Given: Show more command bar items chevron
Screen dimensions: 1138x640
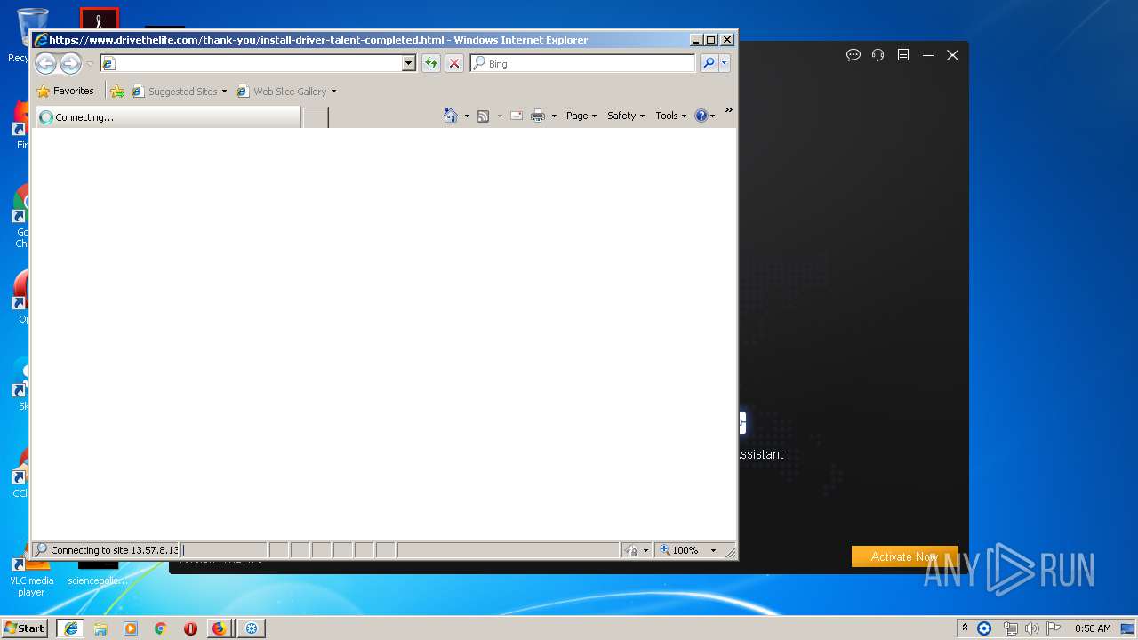Looking at the screenshot, I should click(x=728, y=110).
